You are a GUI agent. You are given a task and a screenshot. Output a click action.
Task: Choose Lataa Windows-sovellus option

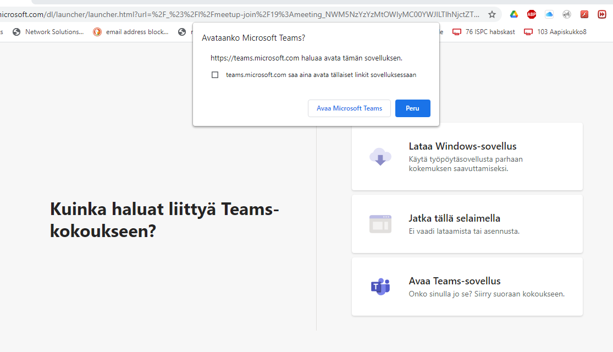point(467,157)
